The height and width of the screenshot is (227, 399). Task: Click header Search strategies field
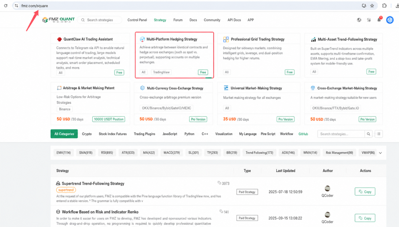99,20
